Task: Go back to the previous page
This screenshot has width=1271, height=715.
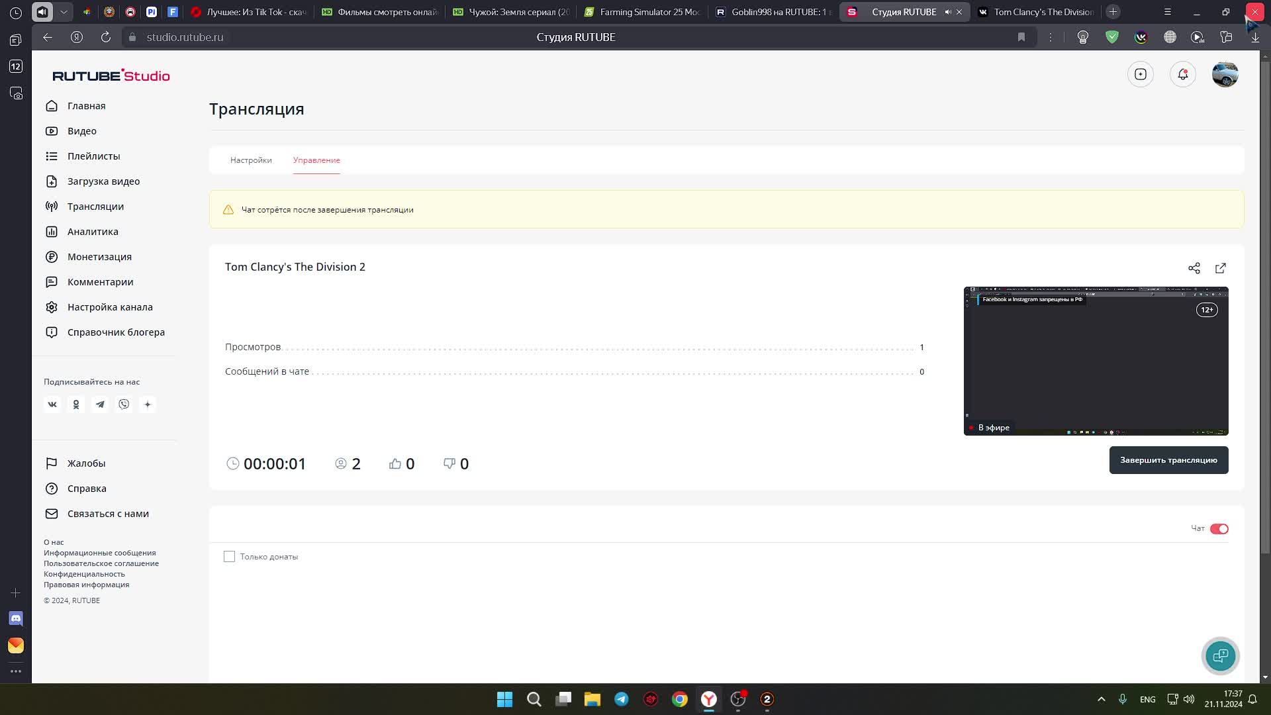Action: [48, 37]
